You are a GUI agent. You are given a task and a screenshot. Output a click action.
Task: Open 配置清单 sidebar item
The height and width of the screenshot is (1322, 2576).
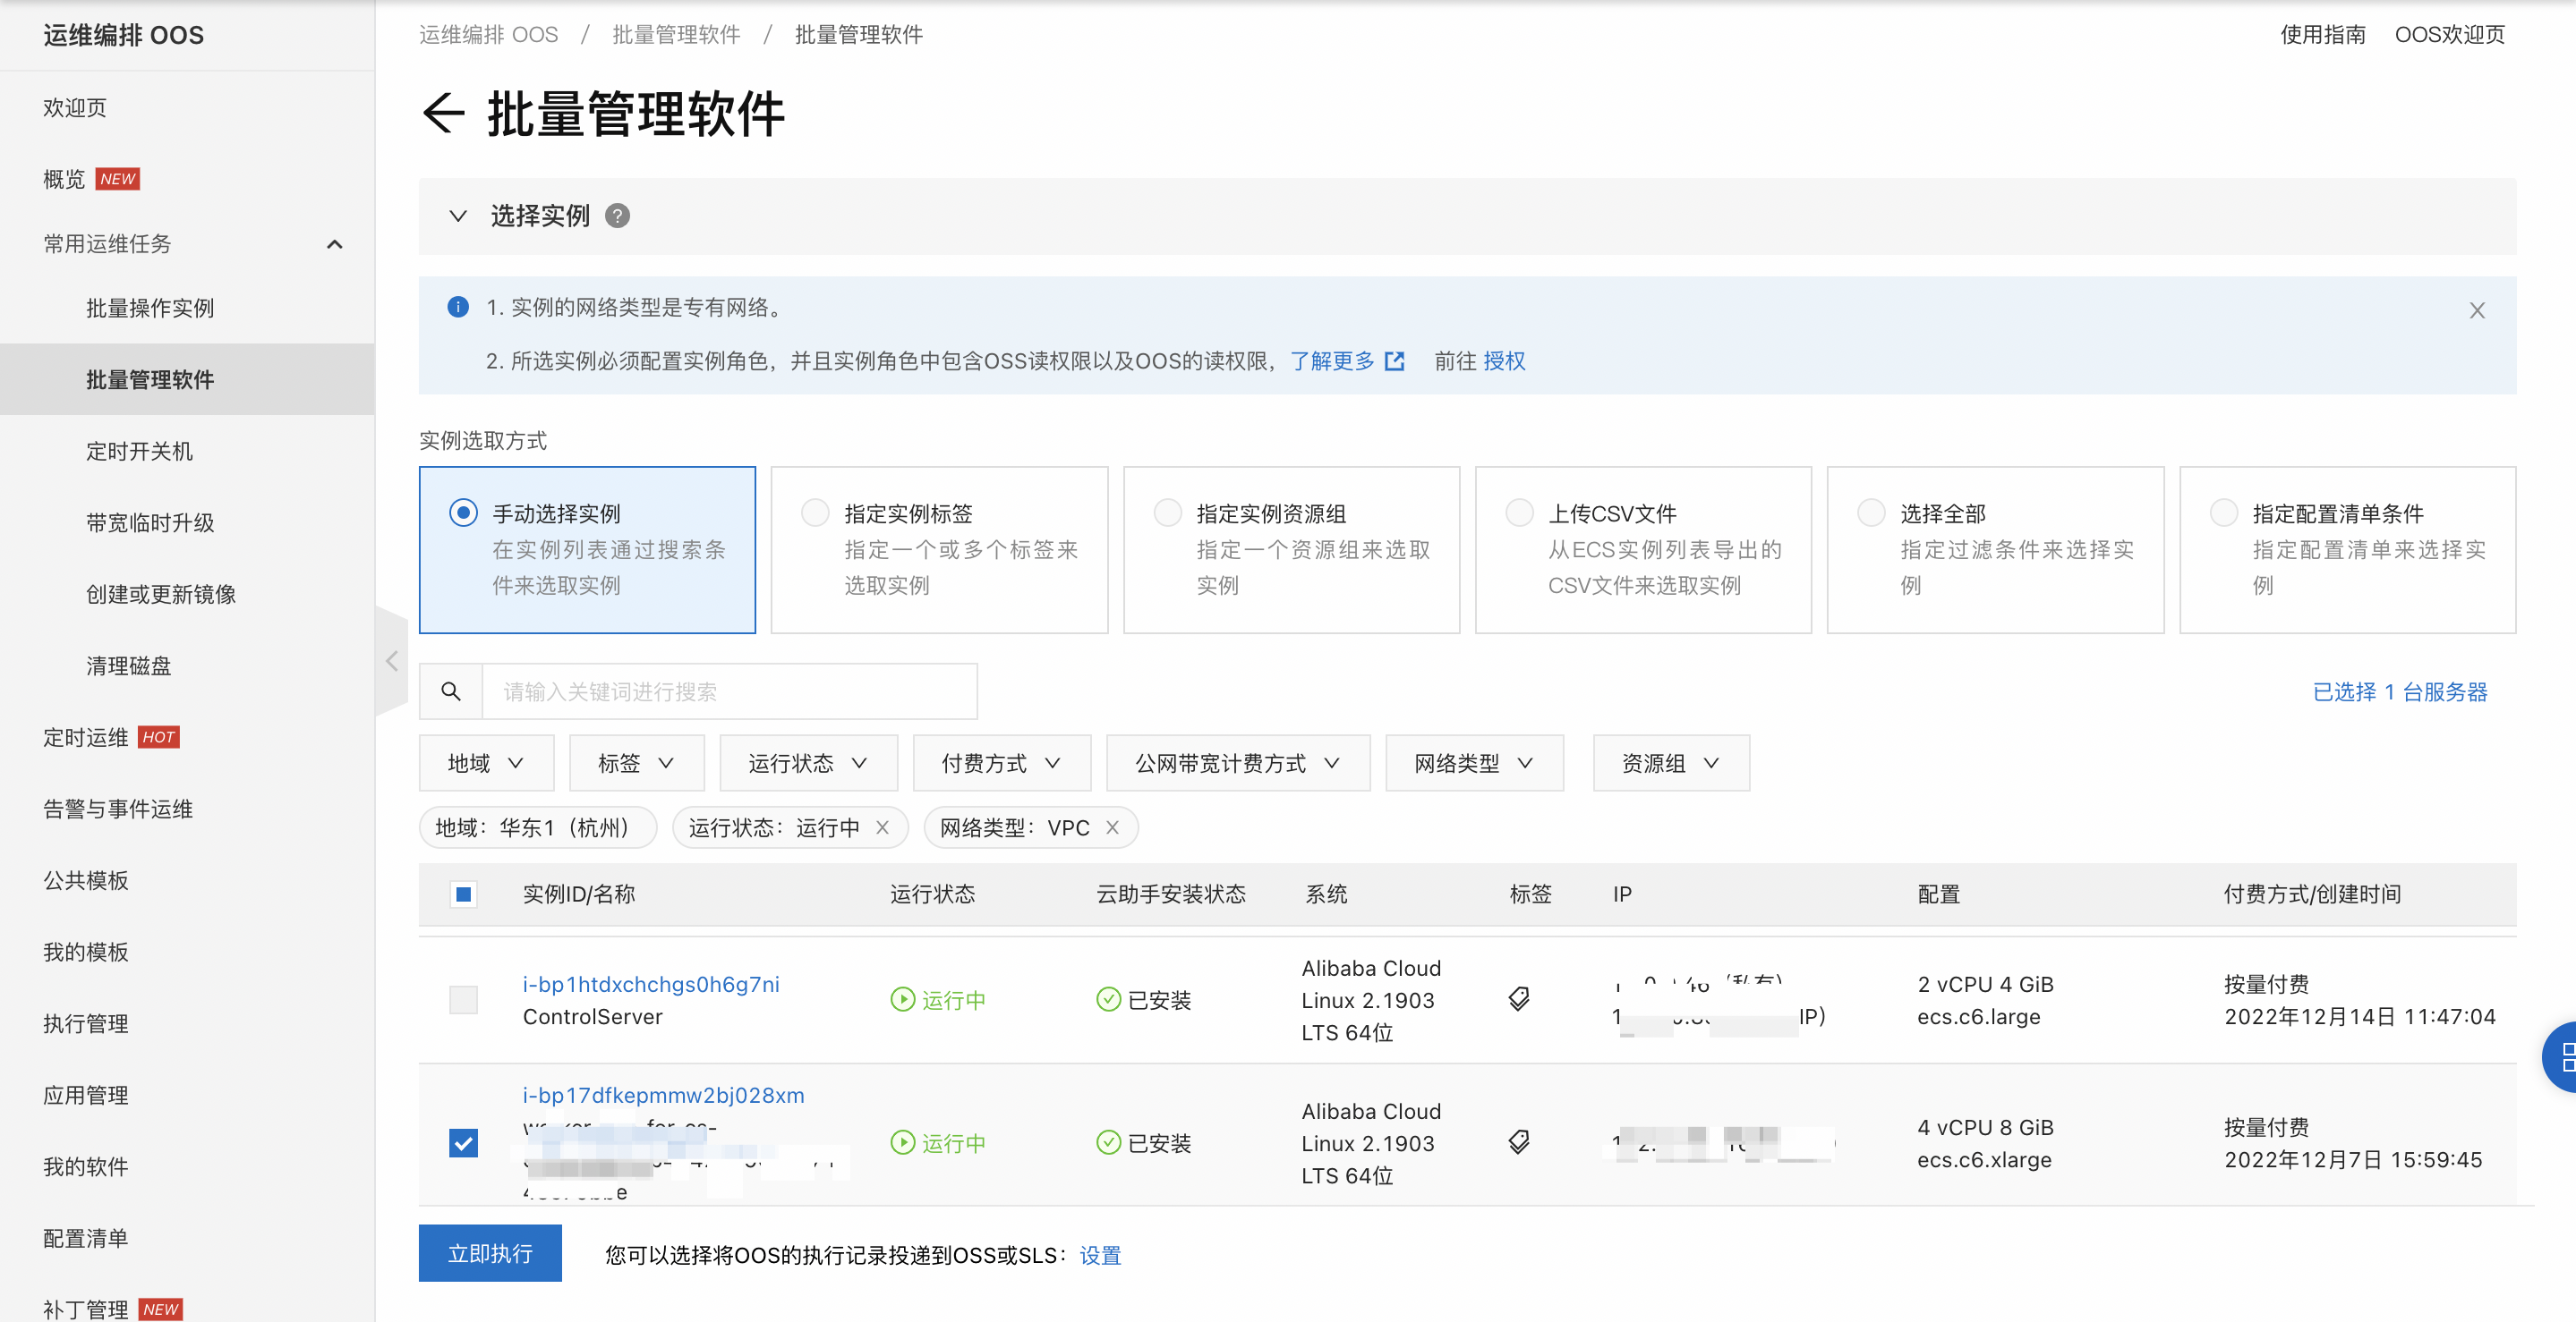[85, 1238]
